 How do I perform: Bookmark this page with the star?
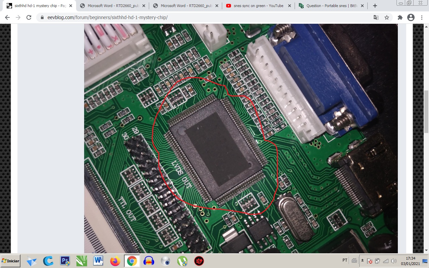(x=386, y=17)
